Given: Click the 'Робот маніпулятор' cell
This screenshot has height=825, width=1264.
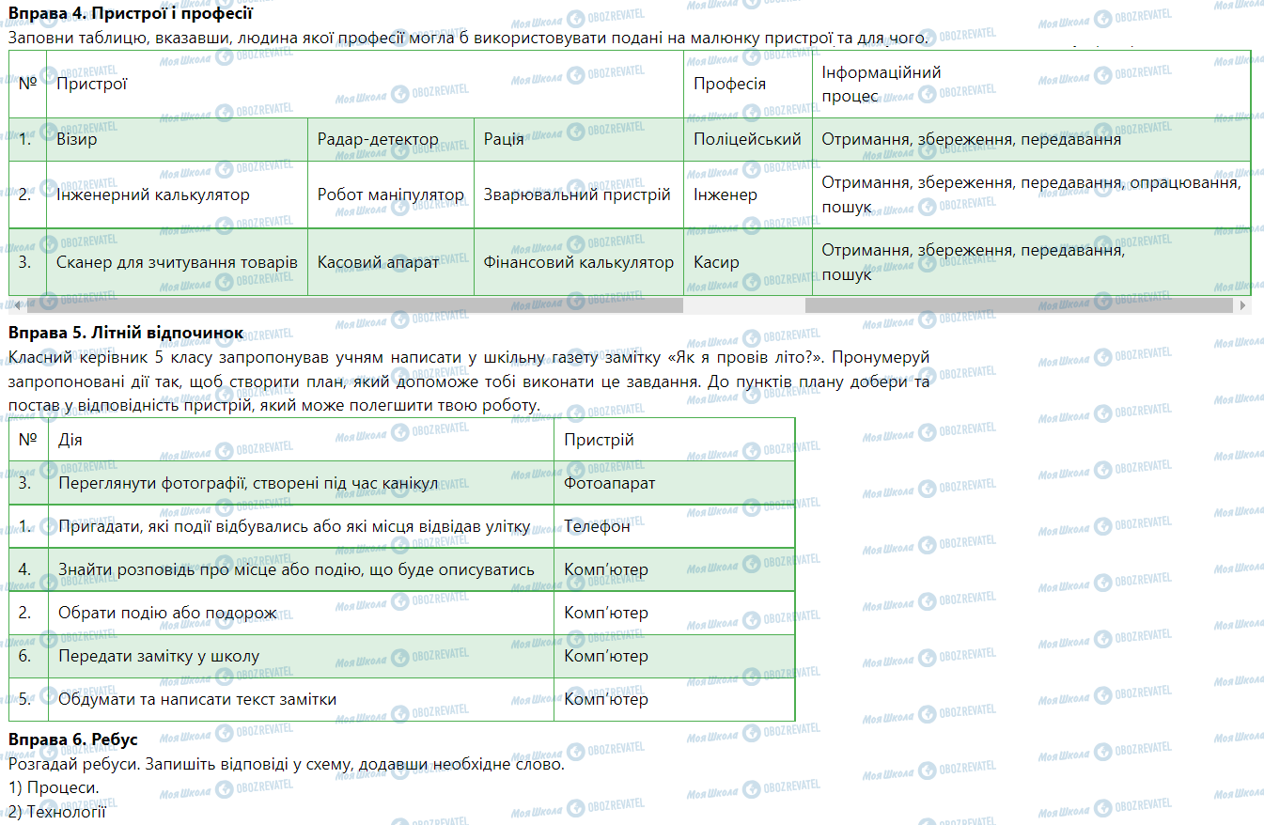Looking at the screenshot, I should pos(391,195).
